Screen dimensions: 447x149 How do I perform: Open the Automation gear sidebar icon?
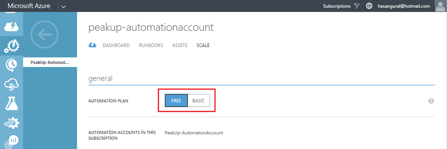click(11, 46)
